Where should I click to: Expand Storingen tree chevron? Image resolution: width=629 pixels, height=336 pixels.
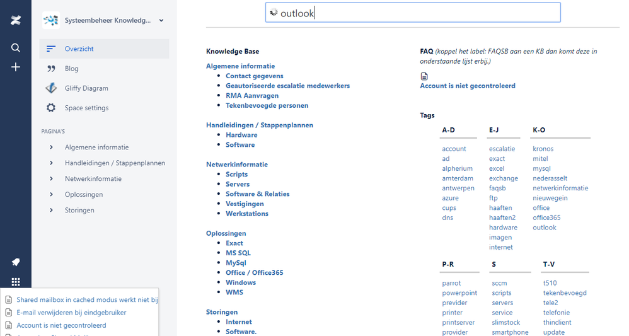pos(51,210)
